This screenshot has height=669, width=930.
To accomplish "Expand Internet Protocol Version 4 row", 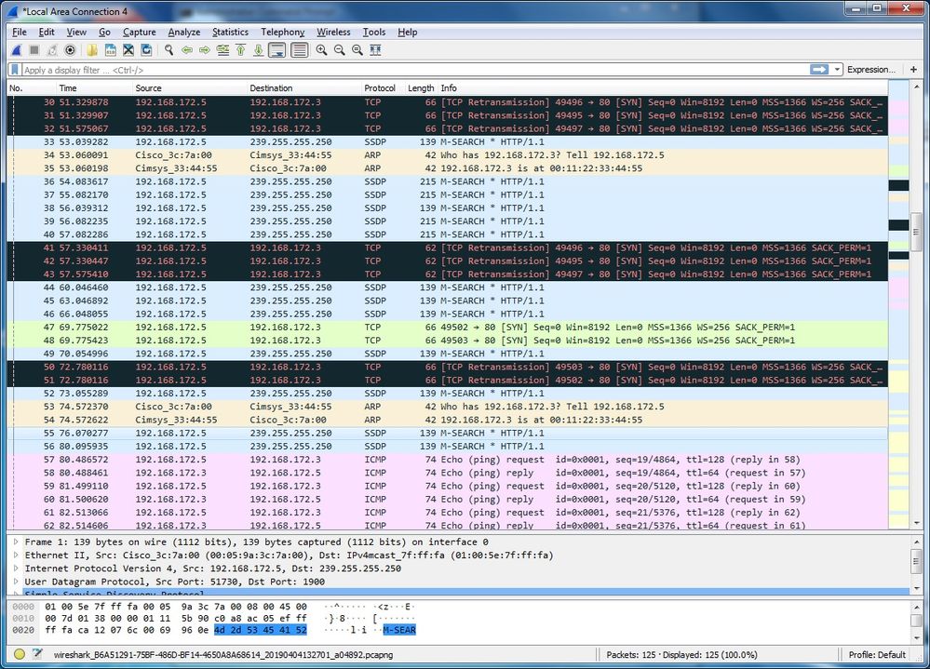I will pos(17,569).
